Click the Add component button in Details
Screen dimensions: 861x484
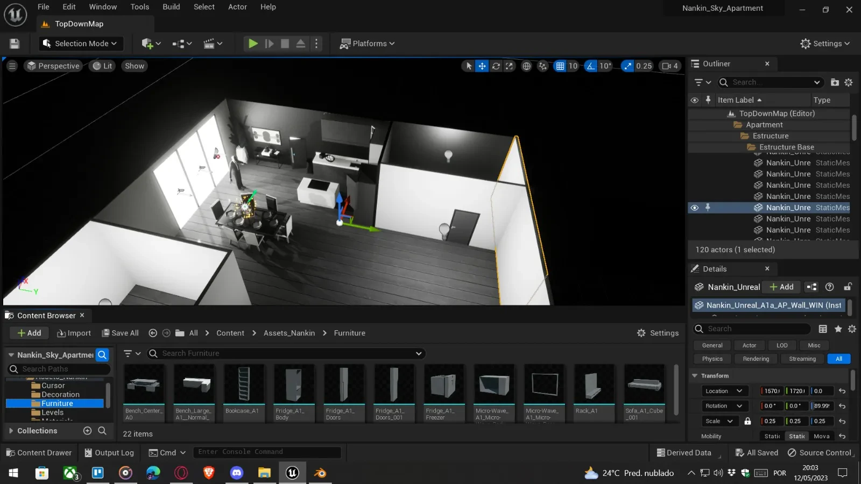pyautogui.click(x=782, y=287)
